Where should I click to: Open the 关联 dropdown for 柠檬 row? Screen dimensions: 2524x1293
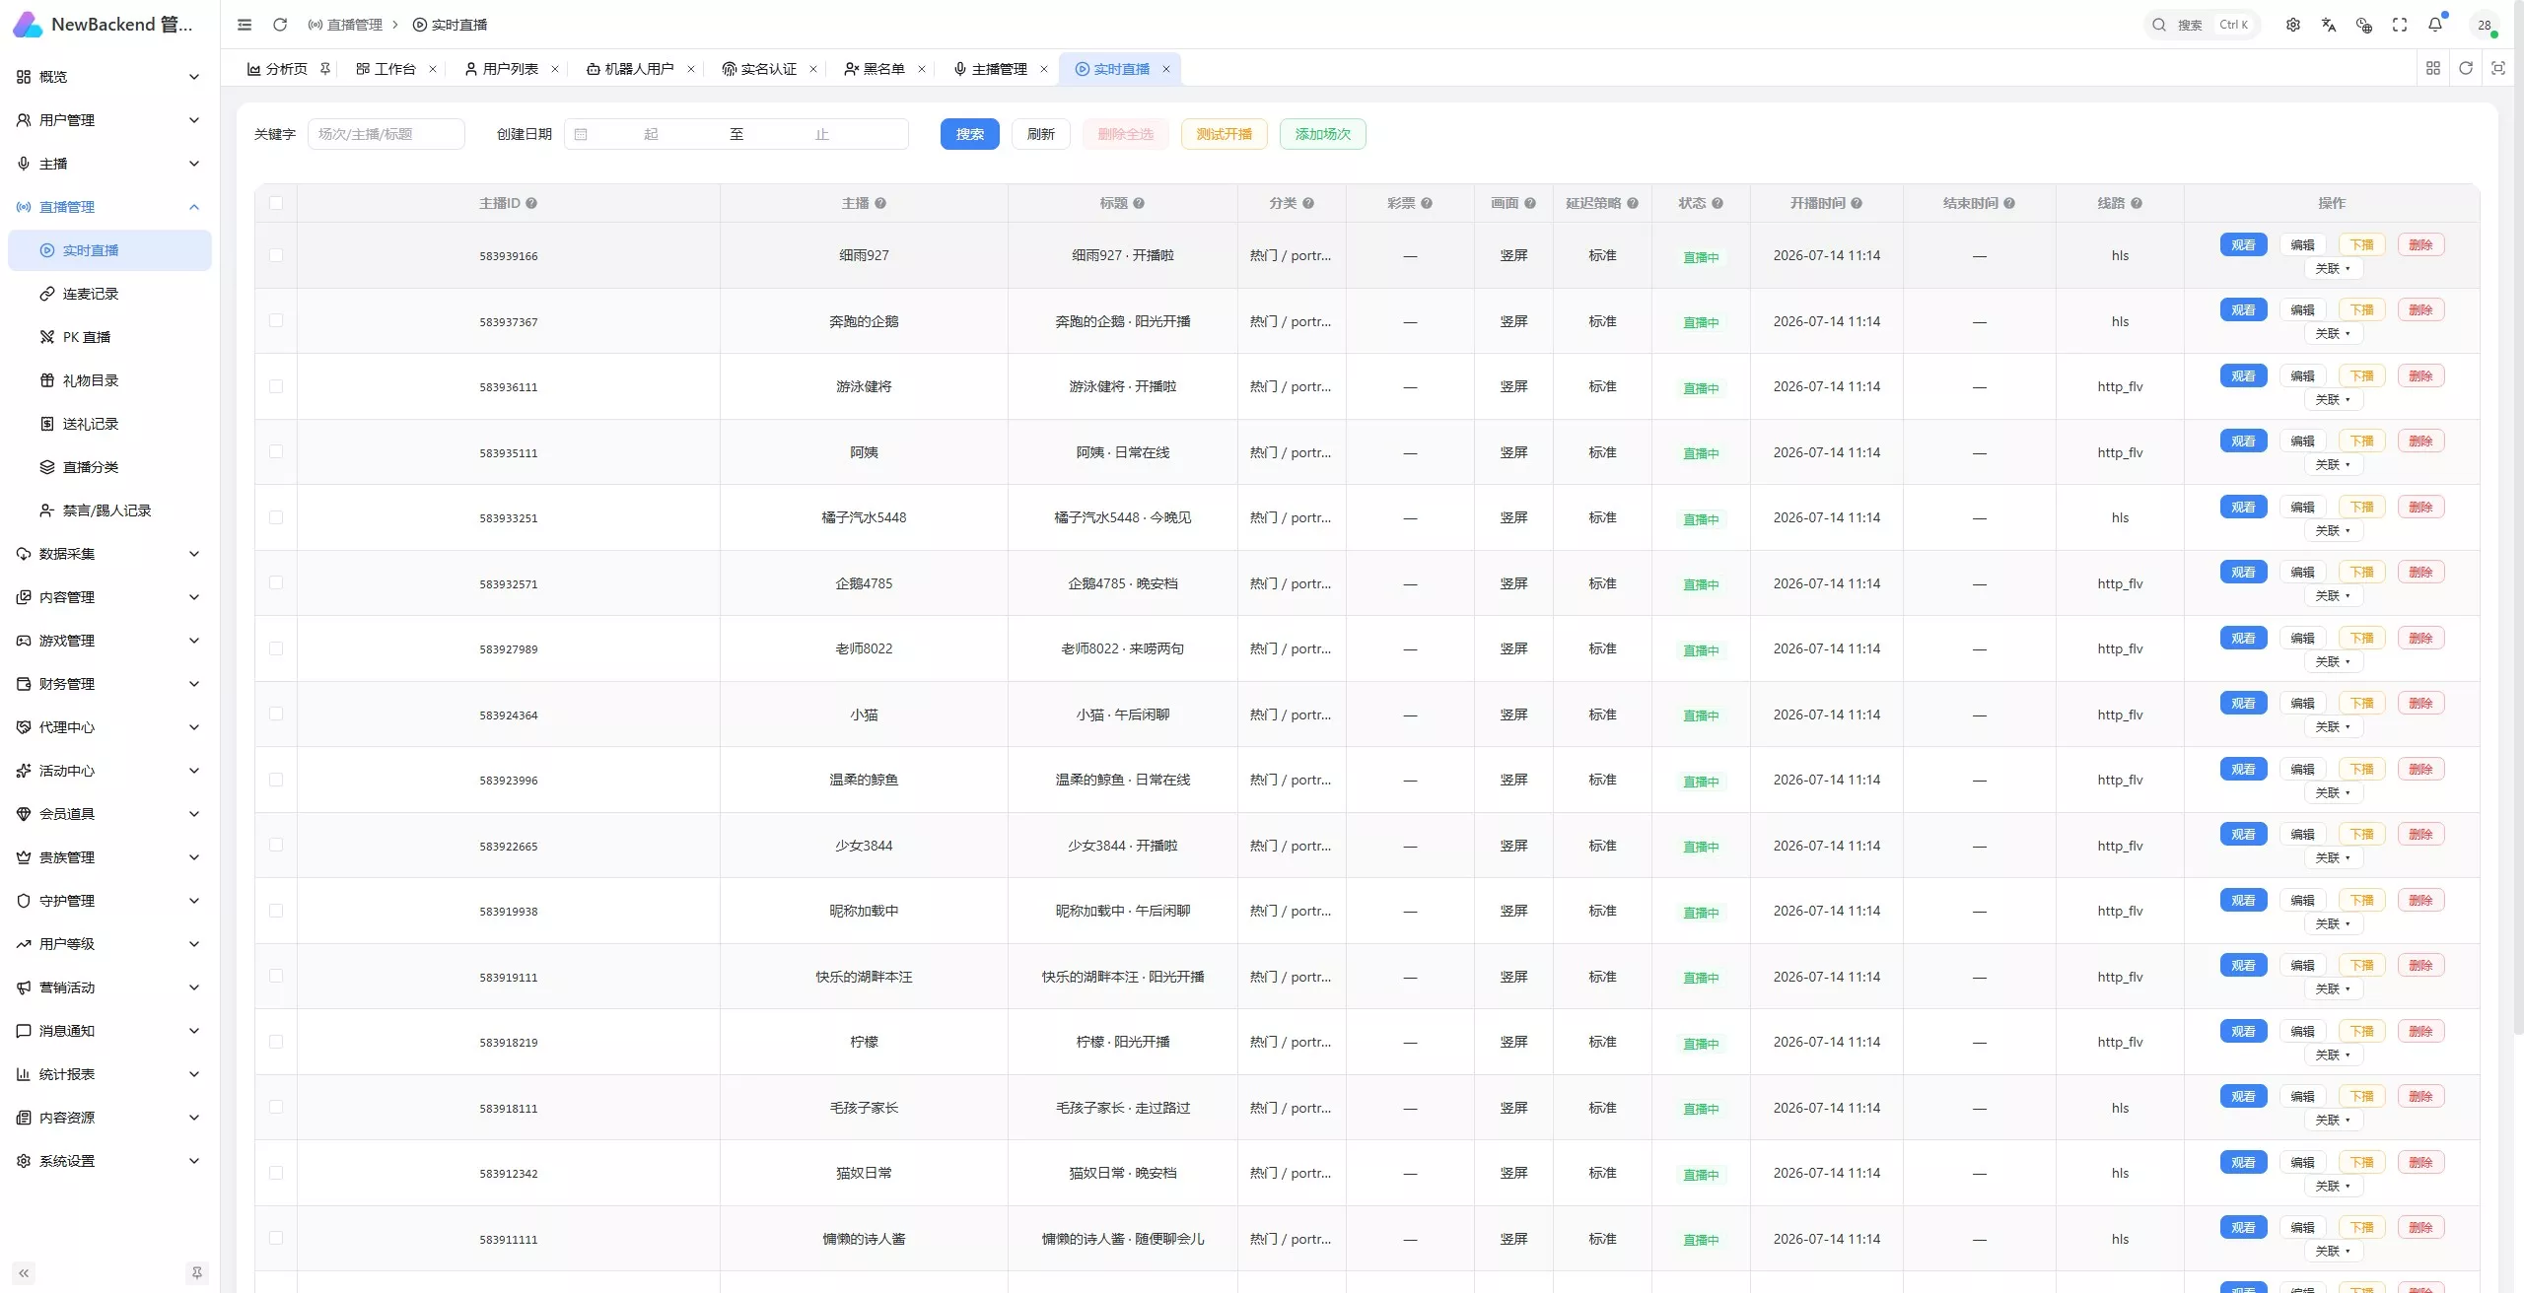tap(2333, 1055)
